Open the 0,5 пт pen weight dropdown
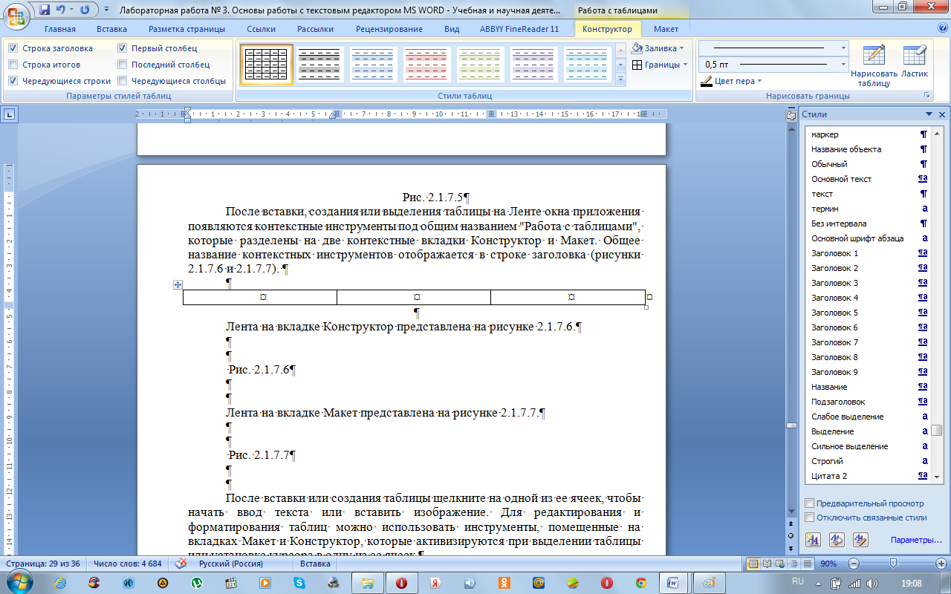 [x=773, y=65]
